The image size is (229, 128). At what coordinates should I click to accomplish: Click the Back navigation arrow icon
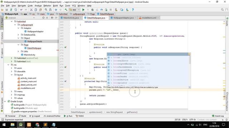56,10
